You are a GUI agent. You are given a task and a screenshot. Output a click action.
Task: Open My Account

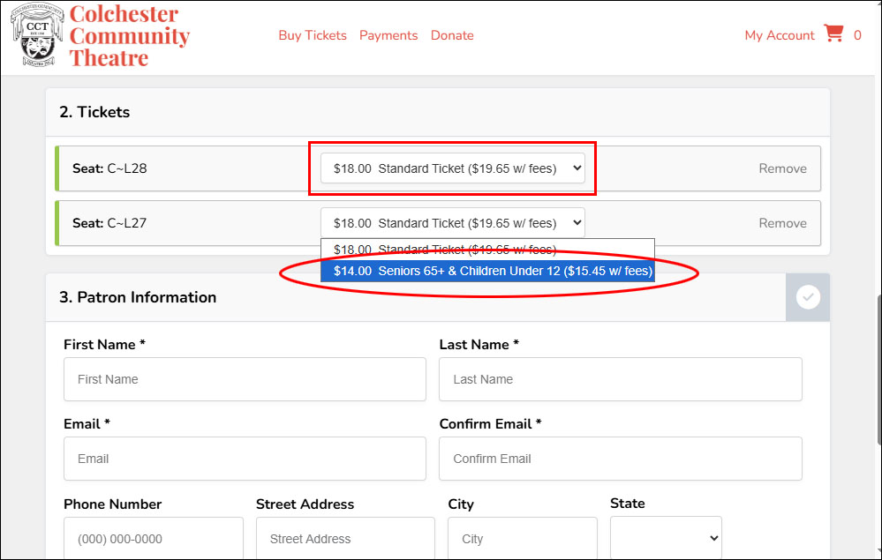(780, 35)
